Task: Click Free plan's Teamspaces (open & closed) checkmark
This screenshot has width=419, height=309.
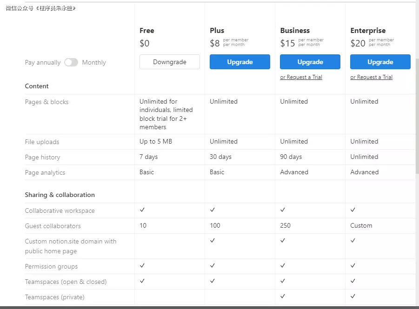Action: pos(142,281)
